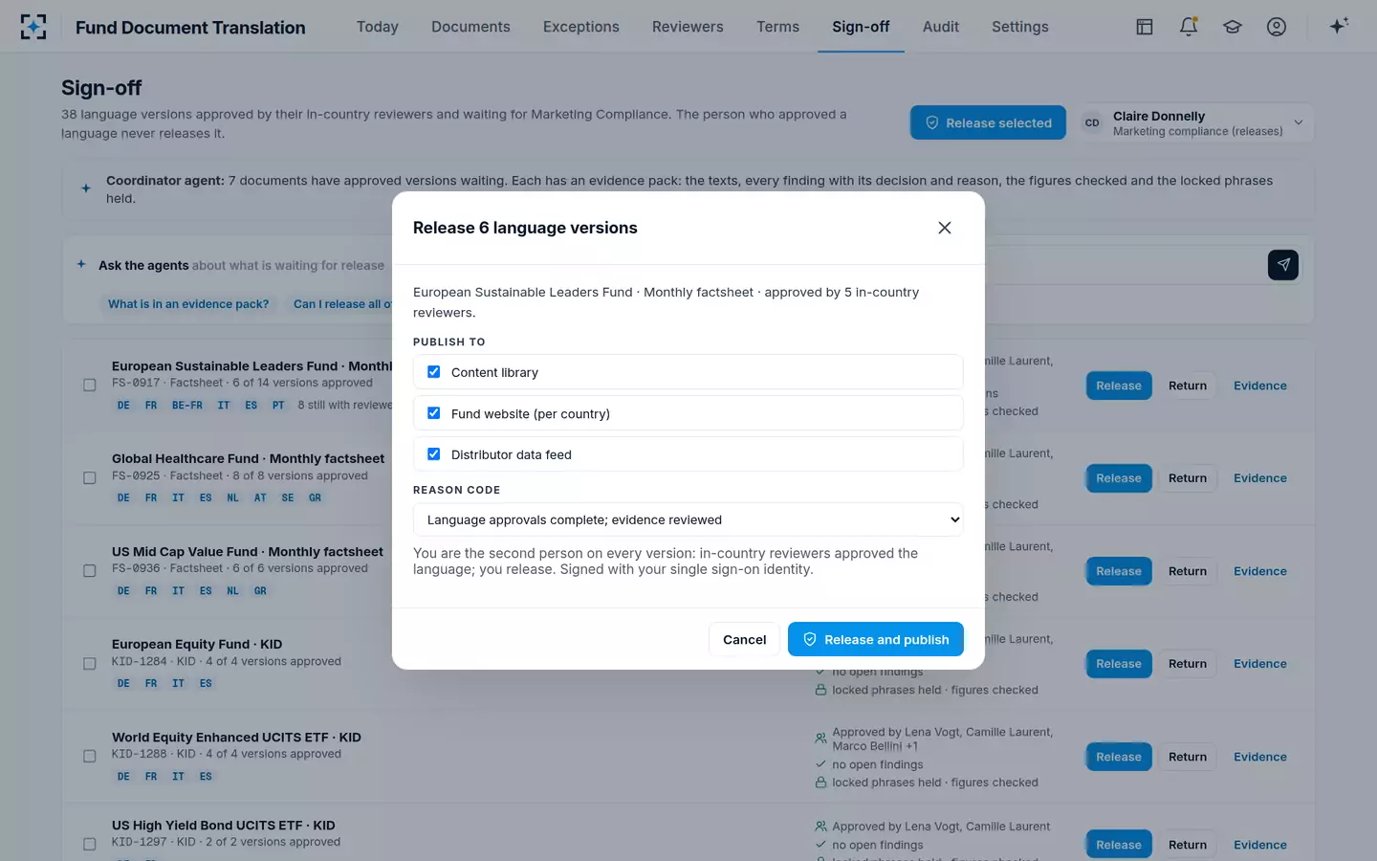Click the BE-FR language tag
The width and height of the screenshot is (1377, 861).
point(187,406)
